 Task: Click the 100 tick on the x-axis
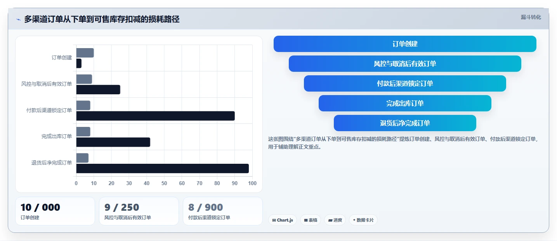tap(252, 184)
